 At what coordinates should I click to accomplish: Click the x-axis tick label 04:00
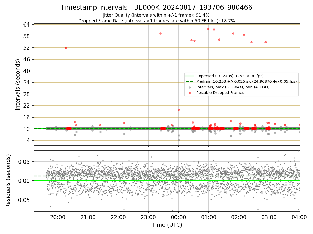299,217
